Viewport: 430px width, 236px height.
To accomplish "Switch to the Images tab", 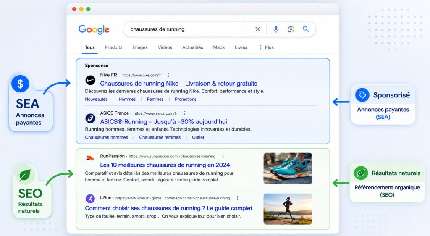I will point(140,47).
